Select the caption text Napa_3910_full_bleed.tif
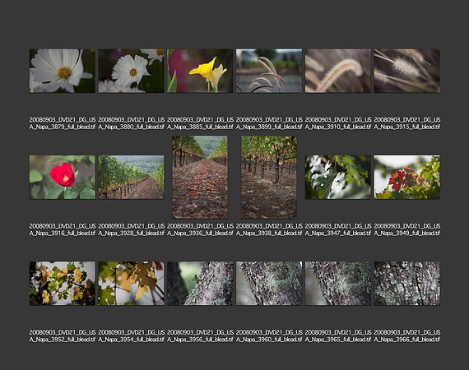Screen dimensions: 469x370 [x=338, y=123]
